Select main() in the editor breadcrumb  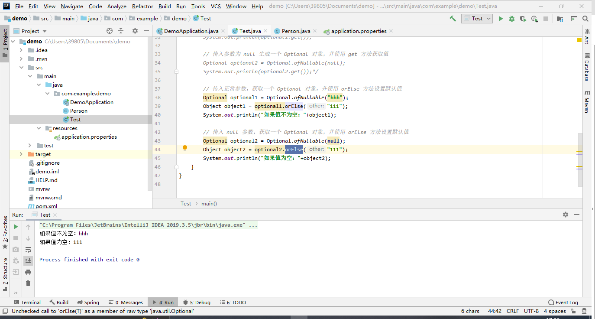208,203
